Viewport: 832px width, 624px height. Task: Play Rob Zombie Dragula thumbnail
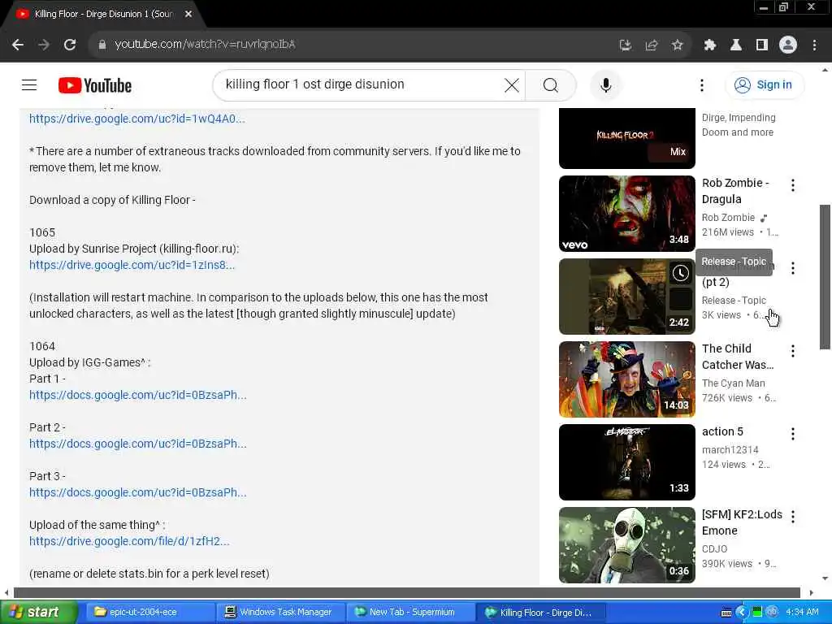[x=626, y=214]
